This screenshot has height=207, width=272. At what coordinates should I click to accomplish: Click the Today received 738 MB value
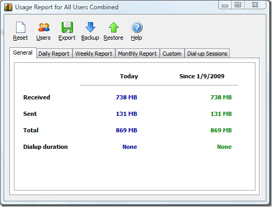tap(127, 97)
